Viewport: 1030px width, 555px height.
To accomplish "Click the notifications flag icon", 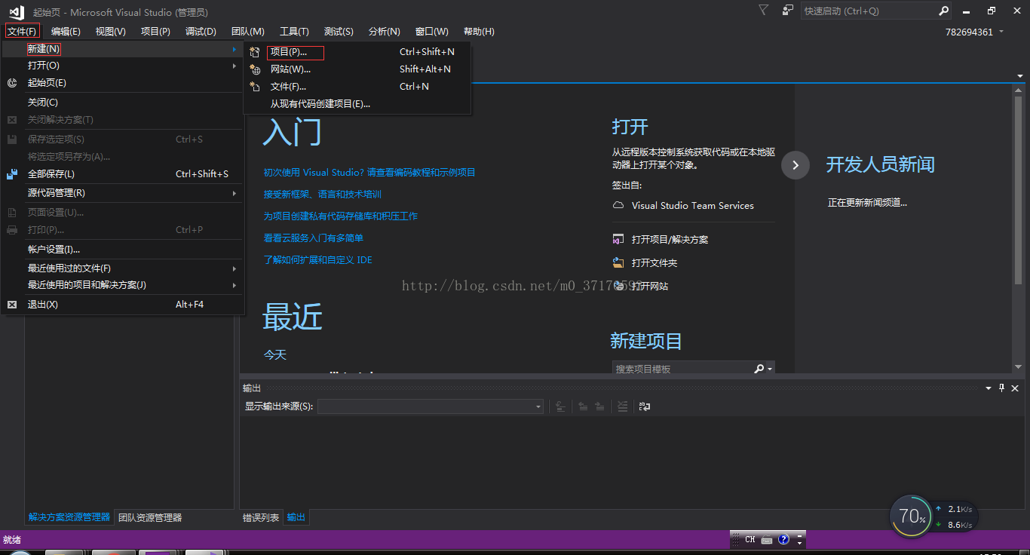I will (x=764, y=11).
